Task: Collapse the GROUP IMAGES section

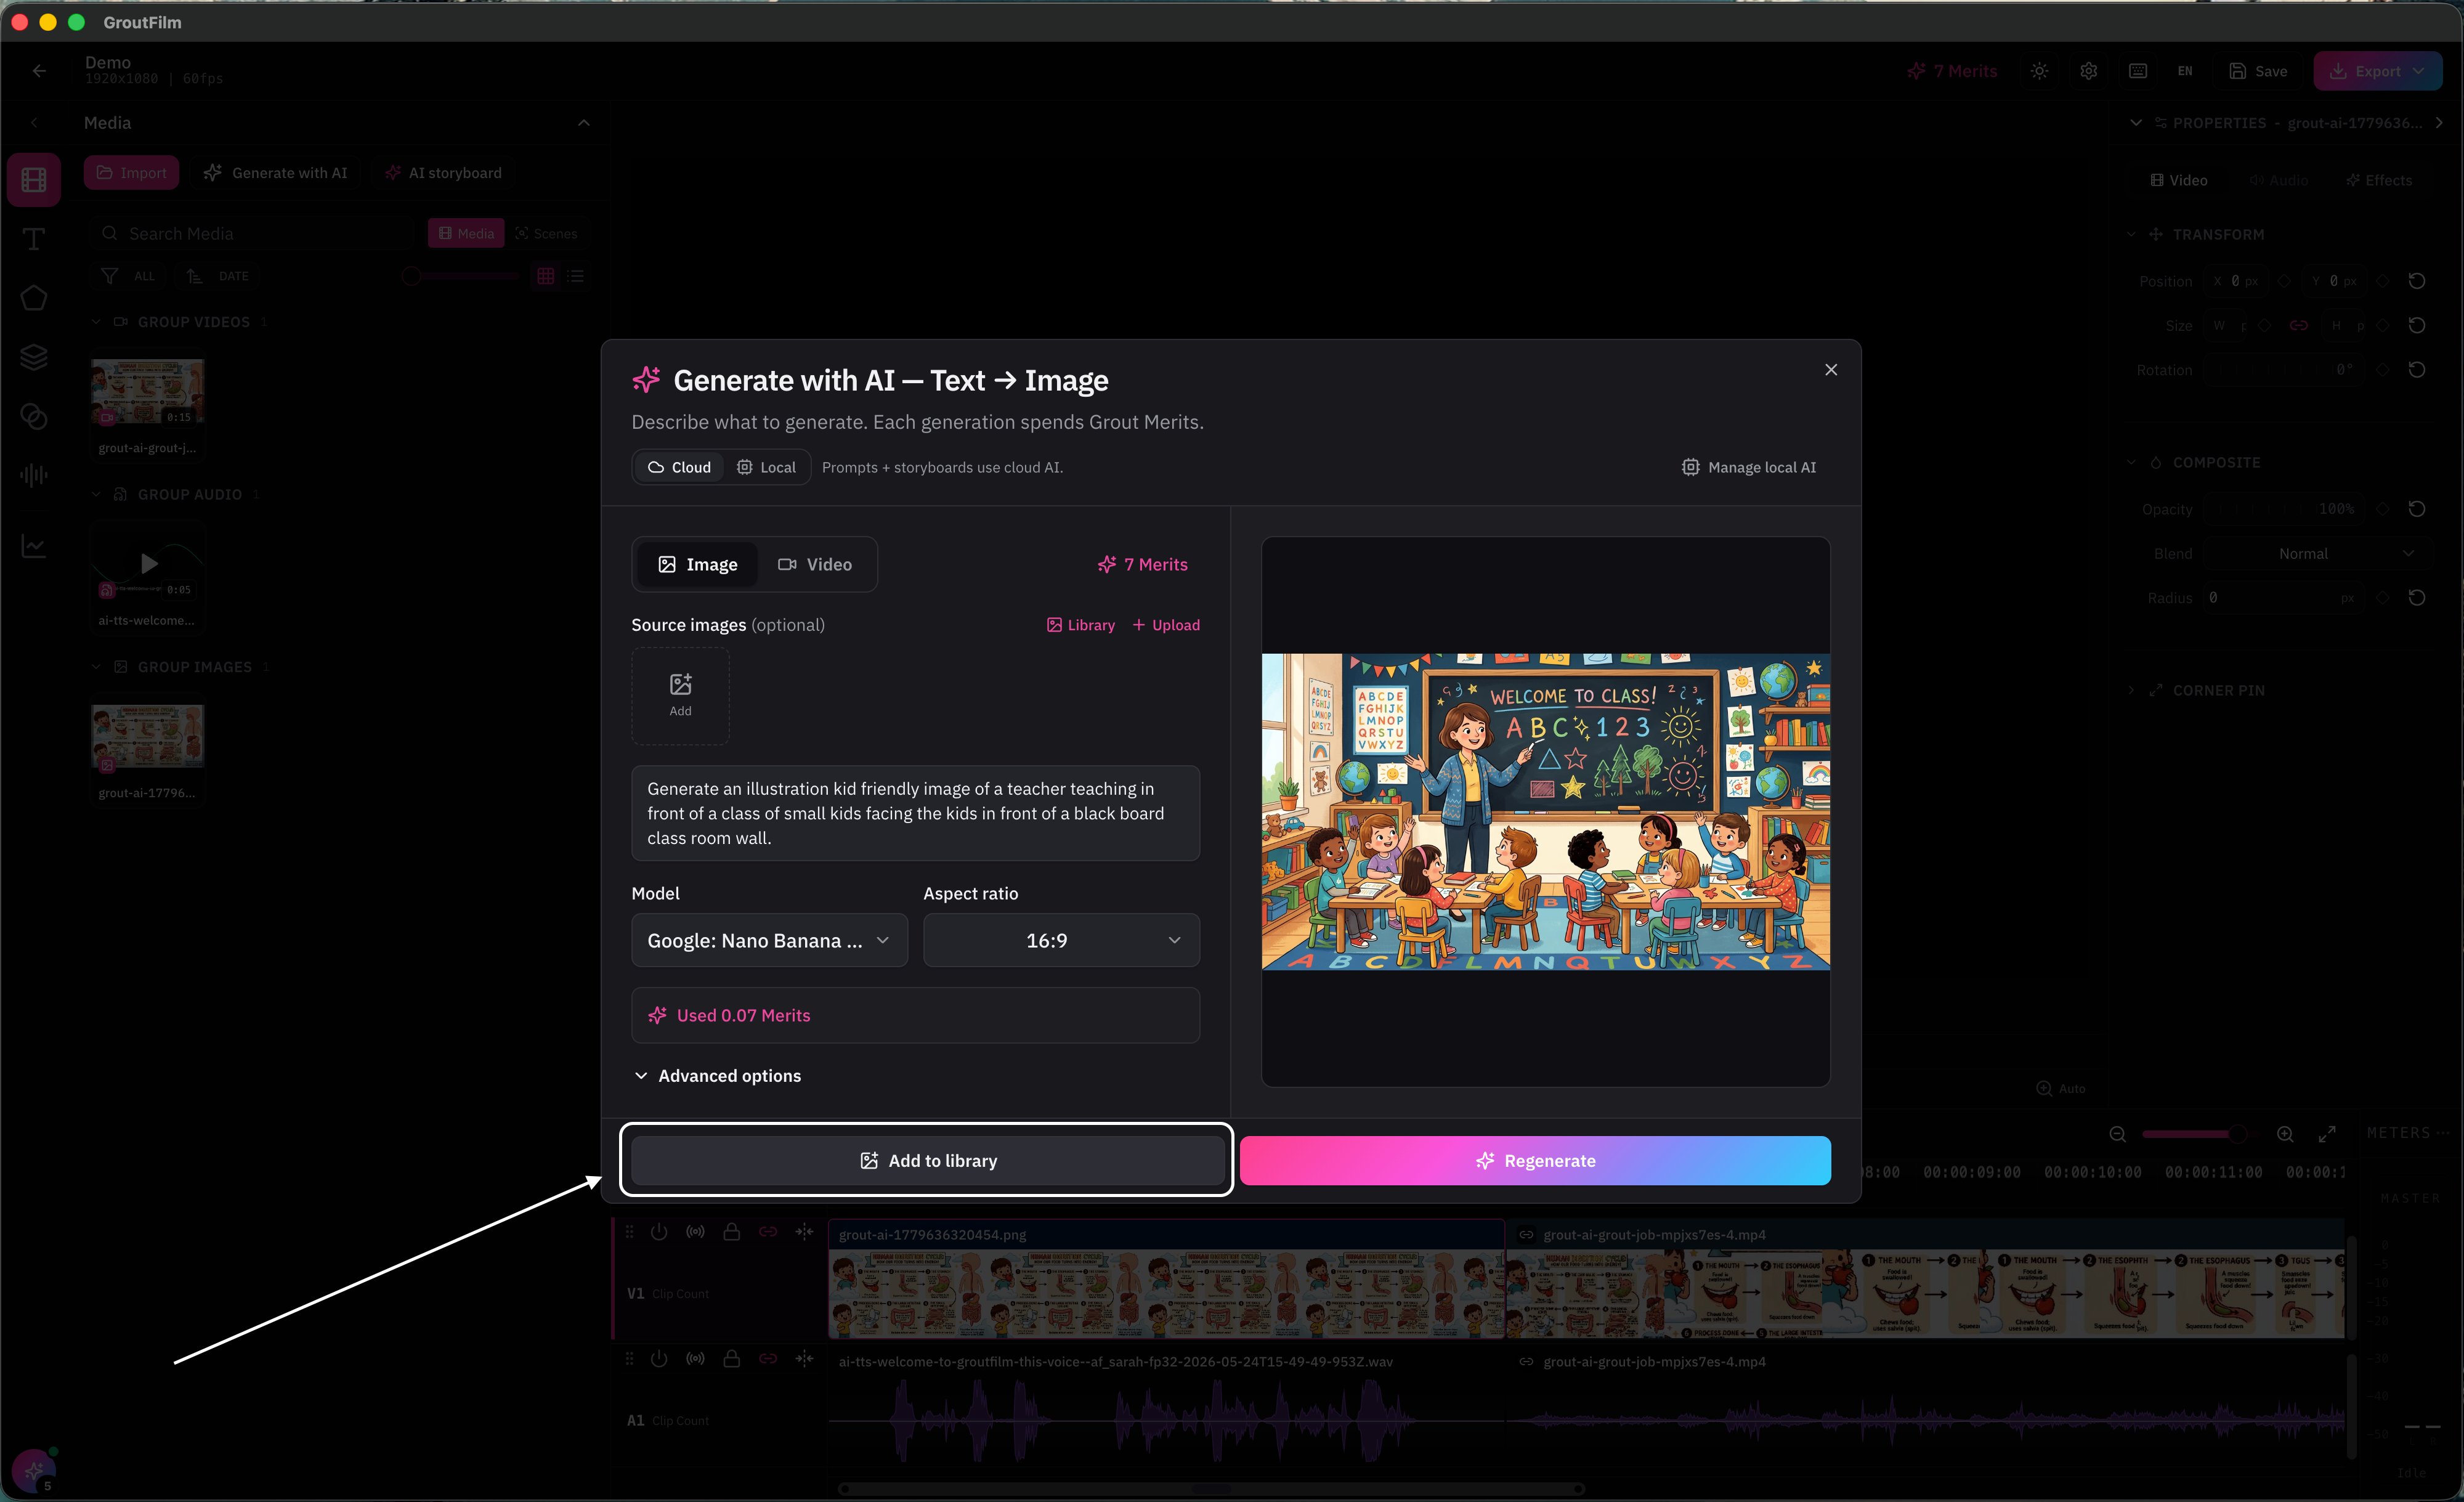Action: click(96, 667)
